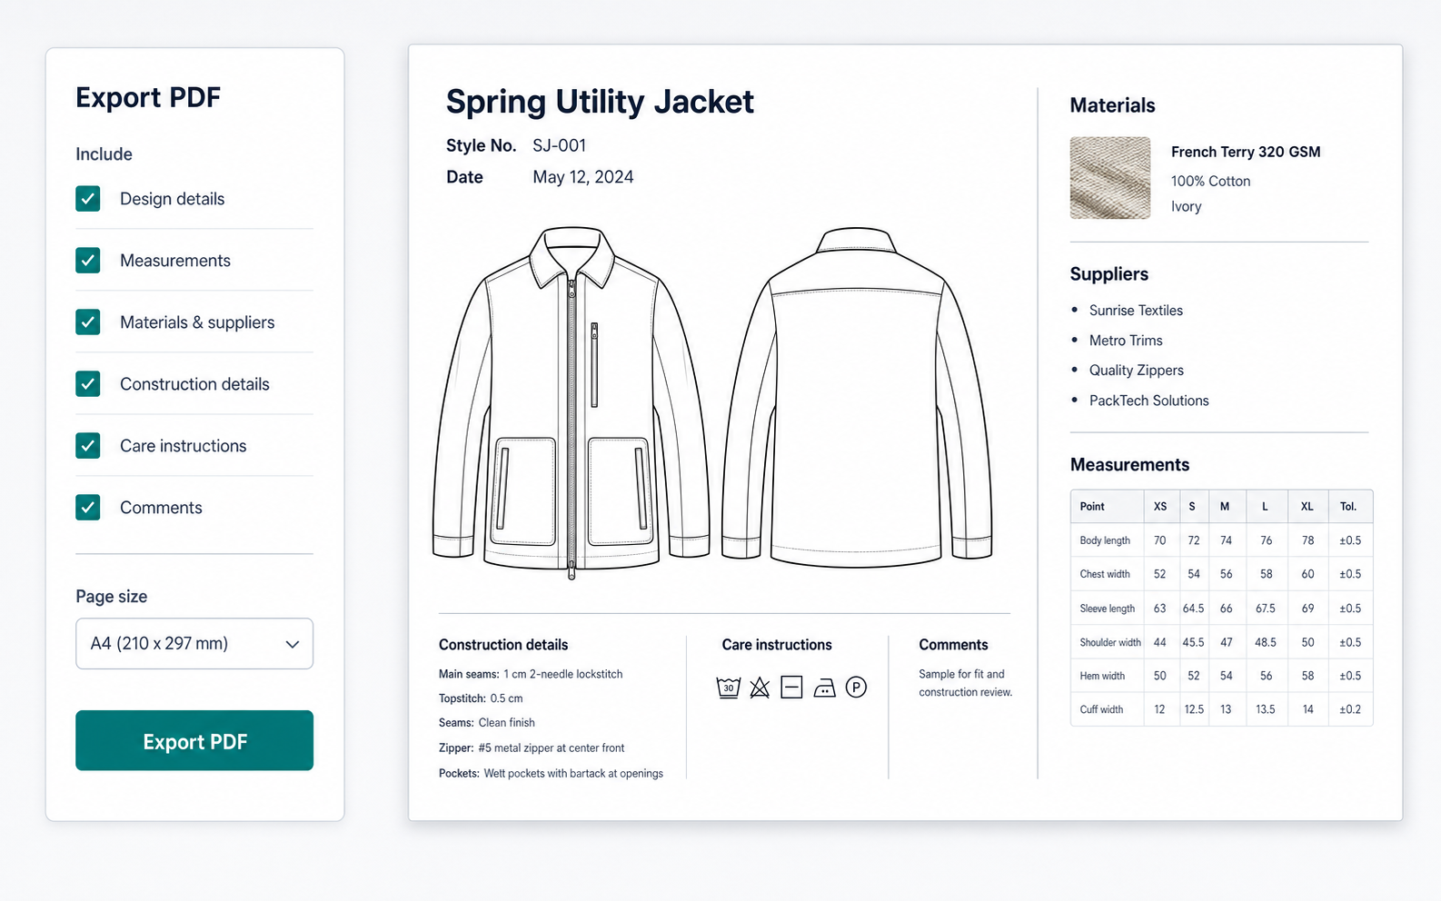Viewport: 1441px width, 901px height.
Task: Toggle the Materials & suppliers checkbox
Action: pyautogui.click(x=88, y=322)
